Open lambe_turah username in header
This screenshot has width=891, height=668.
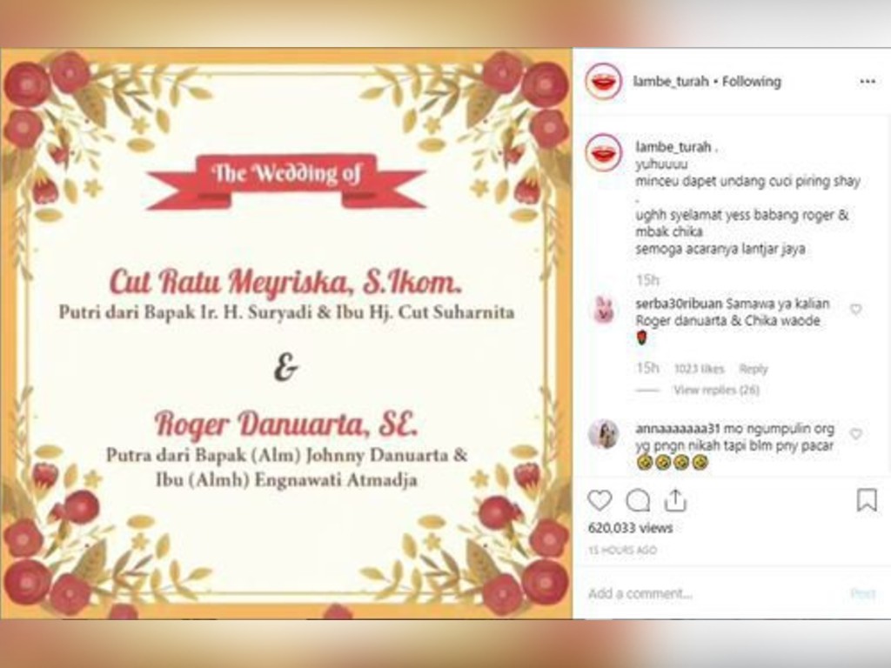click(671, 82)
